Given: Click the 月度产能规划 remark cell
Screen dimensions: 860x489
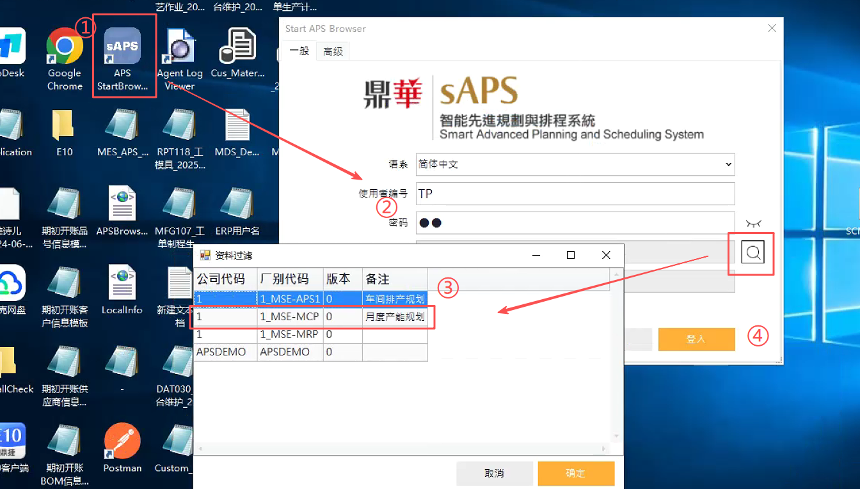Looking at the screenshot, I should [x=395, y=316].
